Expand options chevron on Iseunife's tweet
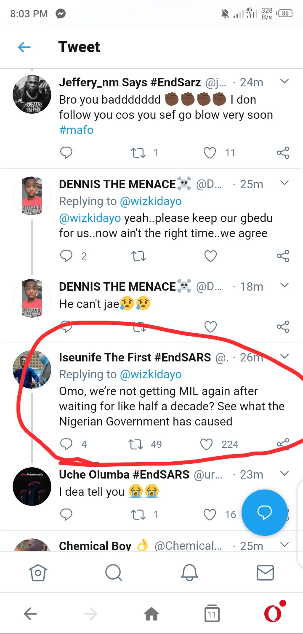Screen dimensions: 303x634 [285, 356]
